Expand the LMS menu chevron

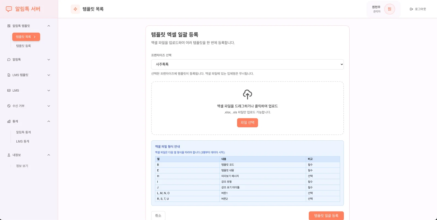click(49, 91)
